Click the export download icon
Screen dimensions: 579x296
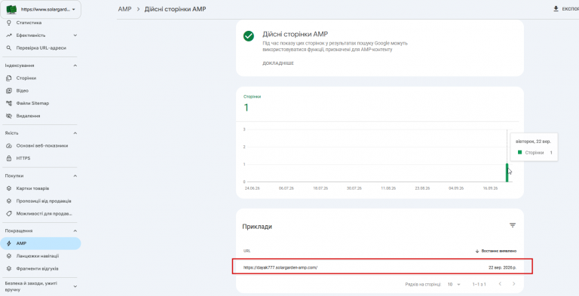point(556,9)
